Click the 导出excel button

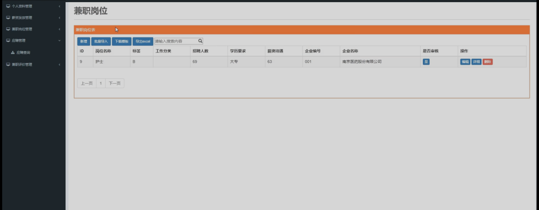(x=143, y=41)
